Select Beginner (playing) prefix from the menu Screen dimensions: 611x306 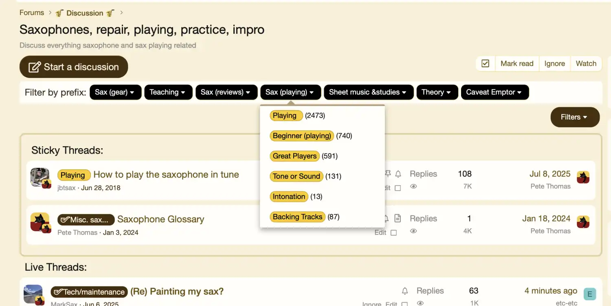point(302,136)
